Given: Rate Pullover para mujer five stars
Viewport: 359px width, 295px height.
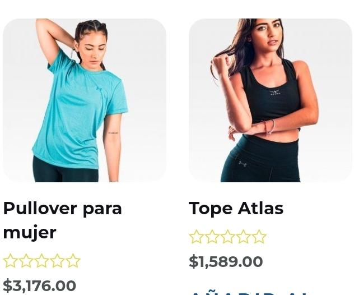Looking at the screenshot, I should pyautogui.click(x=73, y=261).
